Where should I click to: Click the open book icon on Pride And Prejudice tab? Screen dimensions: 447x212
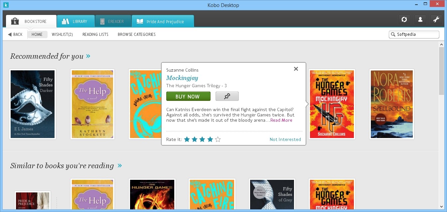coord(140,22)
